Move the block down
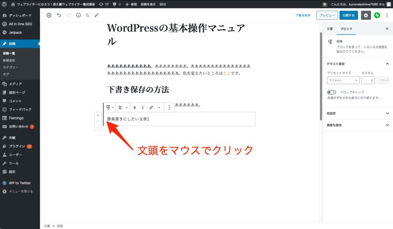Viewport: 393px width, 229px height. coord(98,127)
